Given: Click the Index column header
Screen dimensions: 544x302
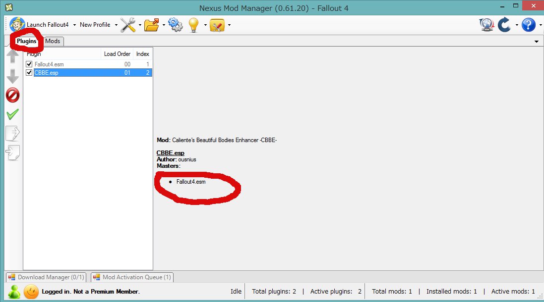Looking at the screenshot, I should tap(143, 53).
